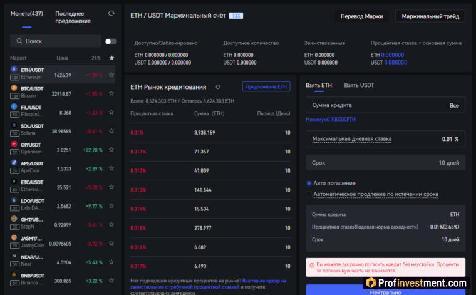476x295 pixels.
Task: Click the Маржинальный трейд button
Action: click(430, 16)
